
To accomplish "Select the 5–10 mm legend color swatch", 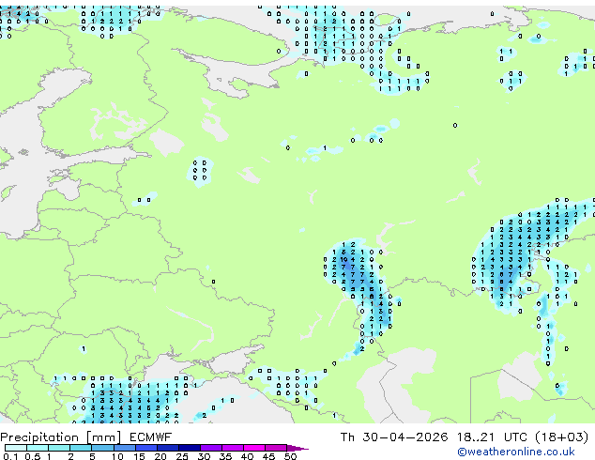I will click(x=102, y=448).
